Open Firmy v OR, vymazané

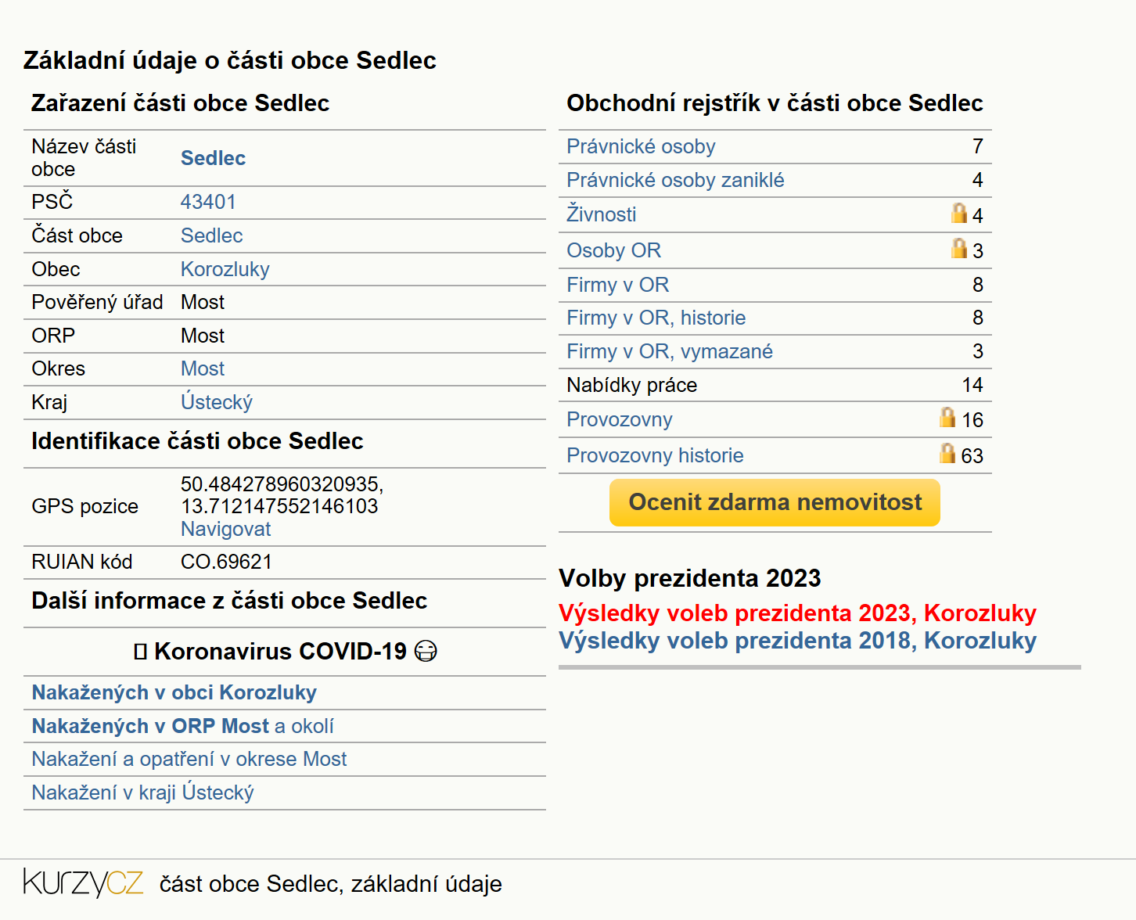669,351
